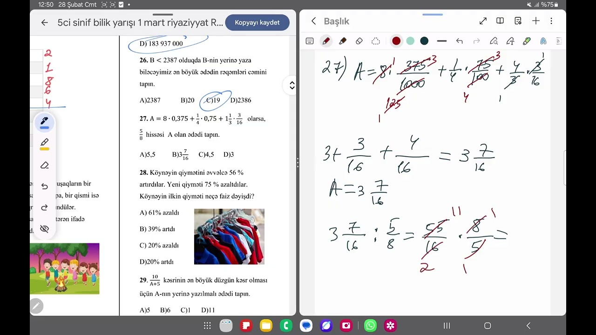Redo in the left annotation toolbar
The width and height of the screenshot is (596, 335).
pos(45,208)
